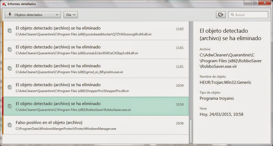Screen dimensions: 273x146
Task: Click the Archivo label in detail panel
Action: click(x=205, y=49)
